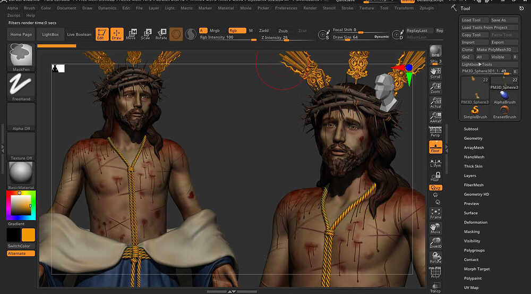Select the Move transform icon
The image size is (531, 294).
coord(131,34)
